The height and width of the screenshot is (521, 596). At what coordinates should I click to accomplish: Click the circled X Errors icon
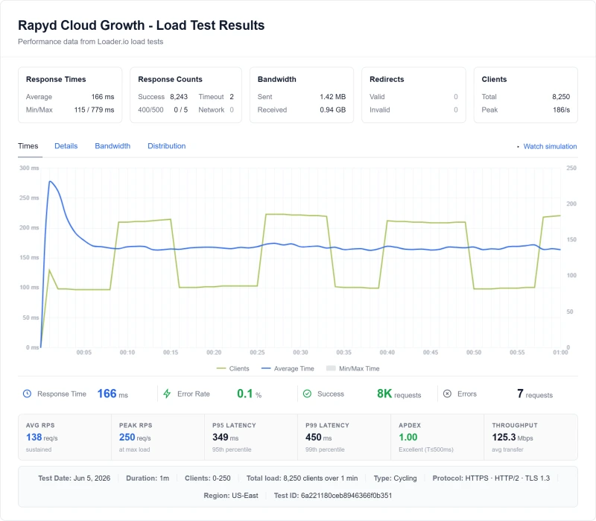(448, 394)
